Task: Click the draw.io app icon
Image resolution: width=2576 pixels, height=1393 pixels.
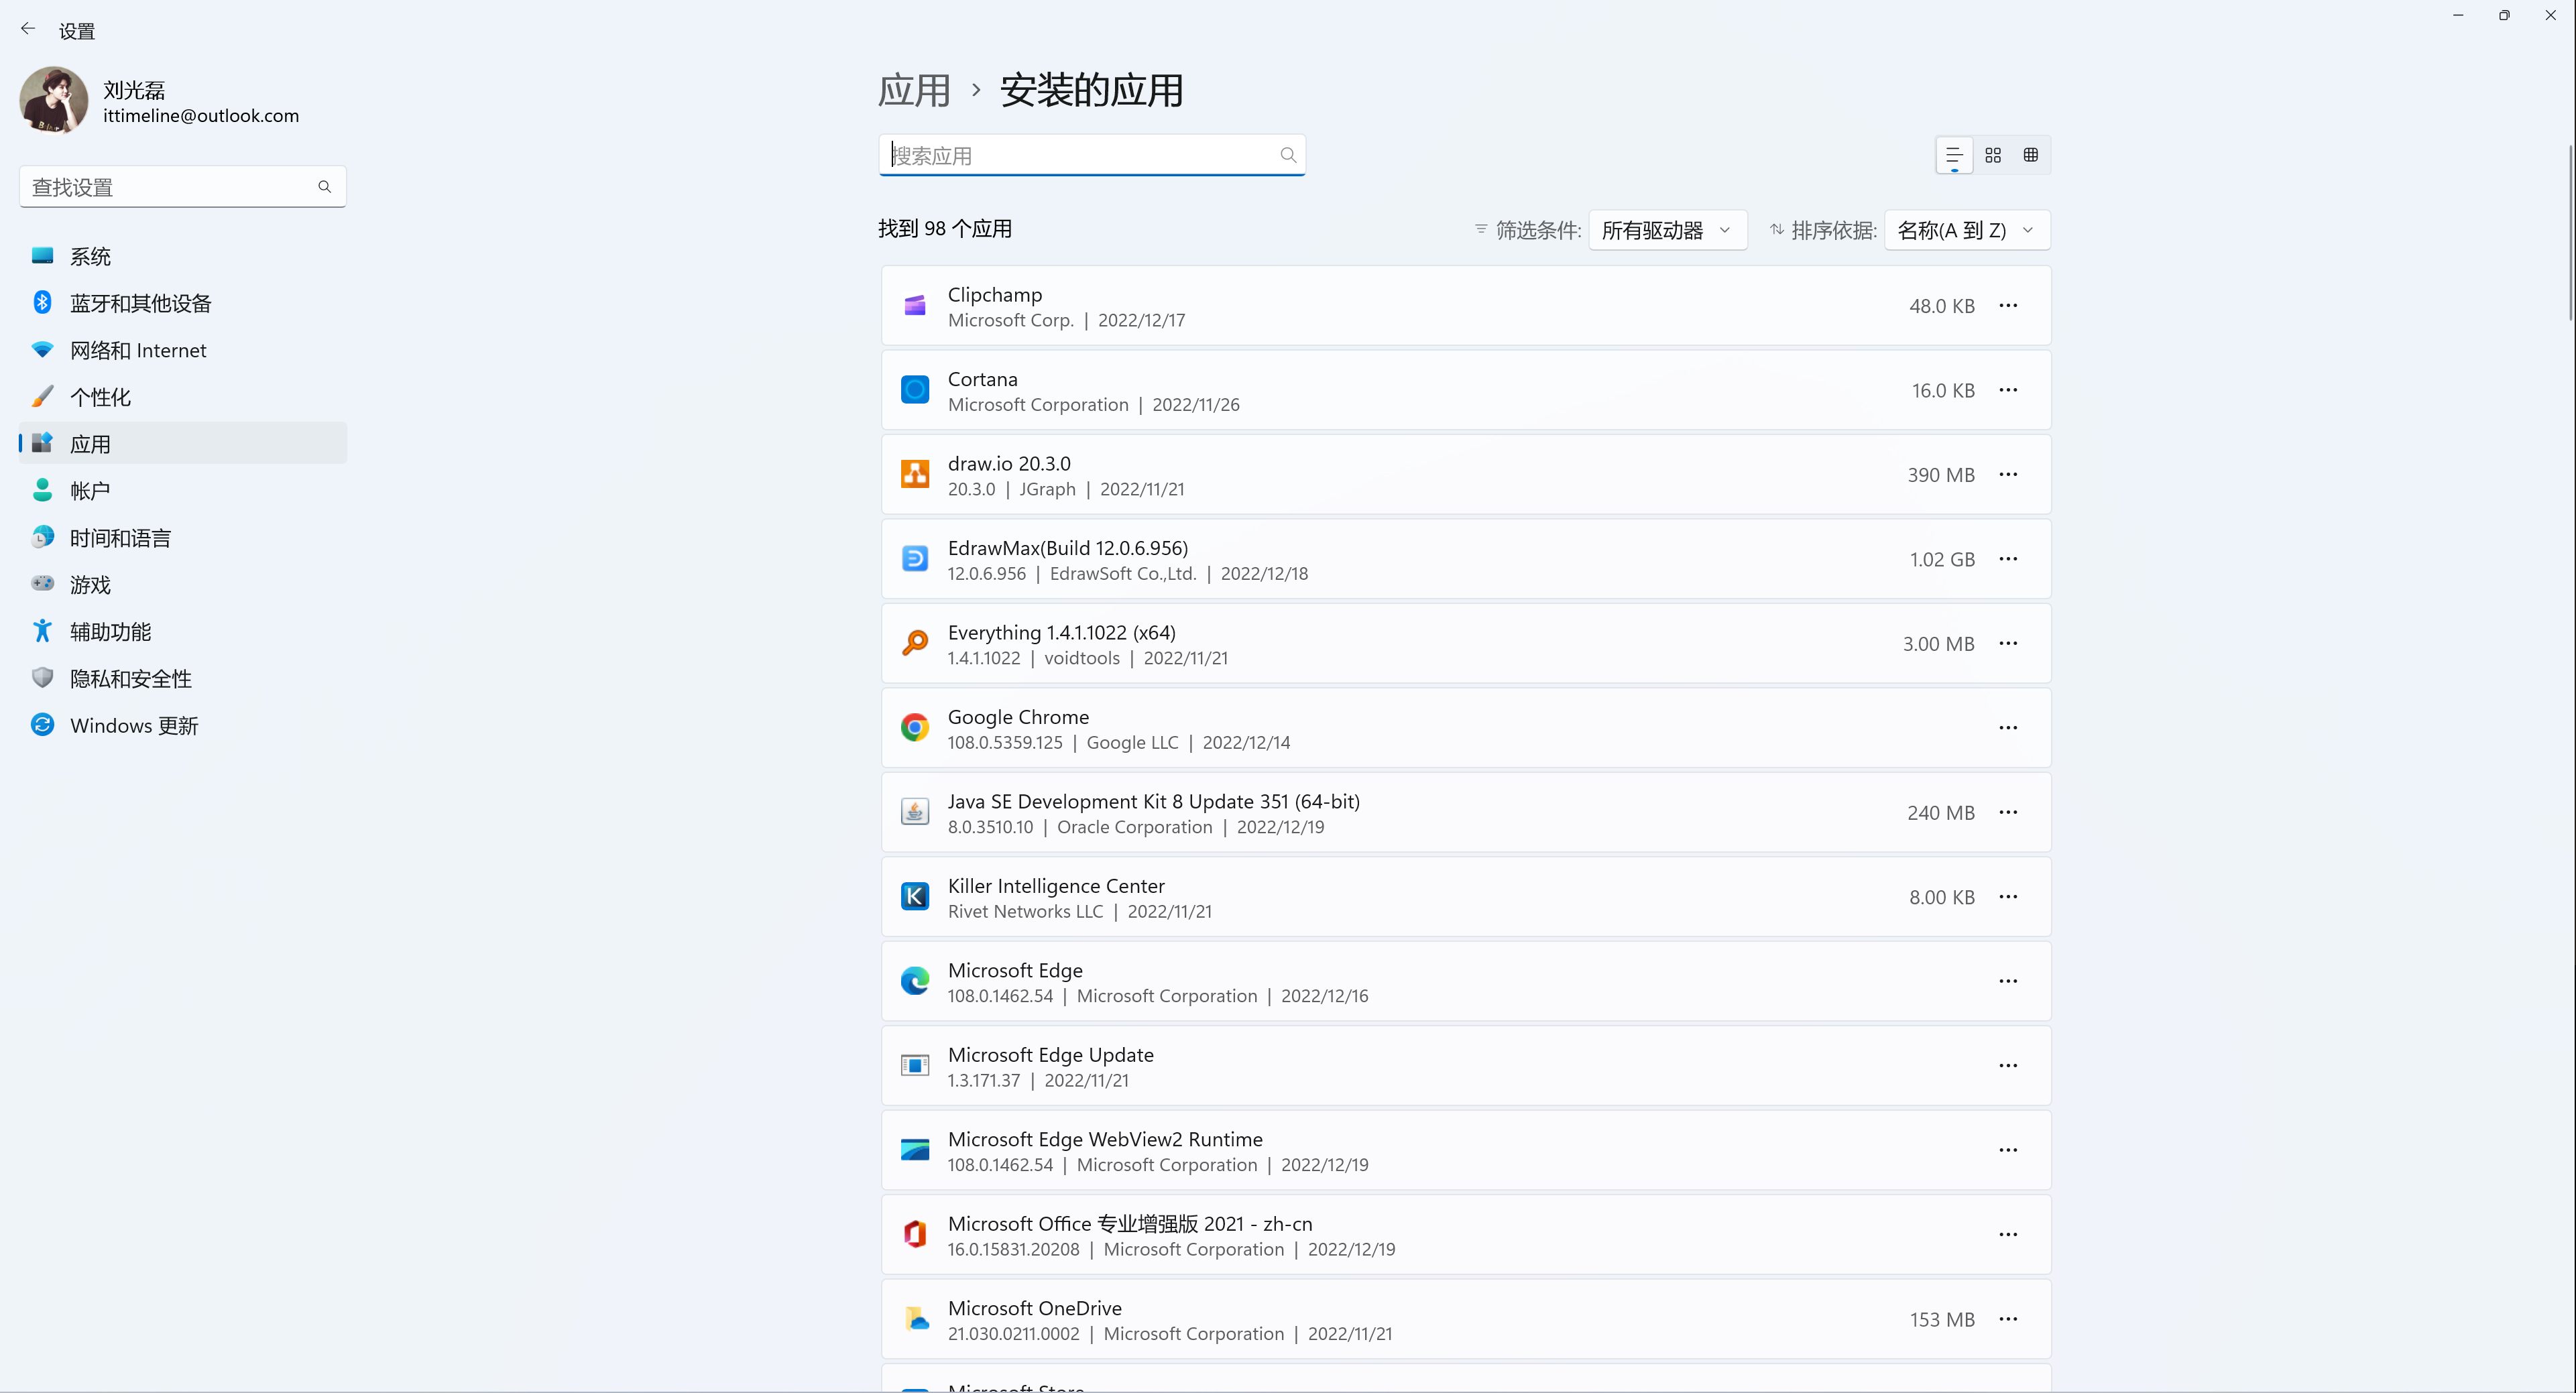Action: coord(914,474)
